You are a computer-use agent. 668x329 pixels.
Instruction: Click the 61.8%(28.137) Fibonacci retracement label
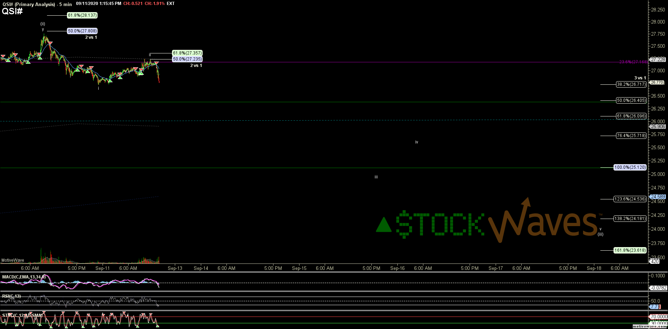tap(82, 15)
